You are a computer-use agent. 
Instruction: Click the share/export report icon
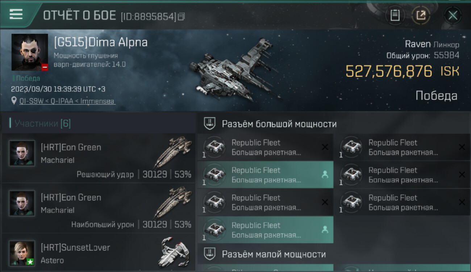click(421, 16)
